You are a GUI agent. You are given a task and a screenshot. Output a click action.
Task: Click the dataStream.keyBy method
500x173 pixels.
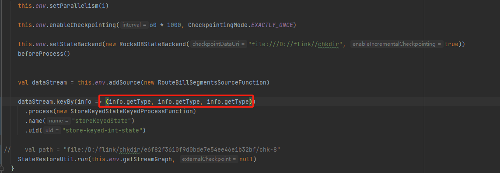(x=46, y=102)
